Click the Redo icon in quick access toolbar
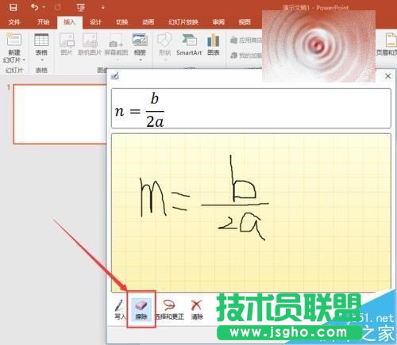This screenshot has width=397, height=345. [x=58, y=7]
